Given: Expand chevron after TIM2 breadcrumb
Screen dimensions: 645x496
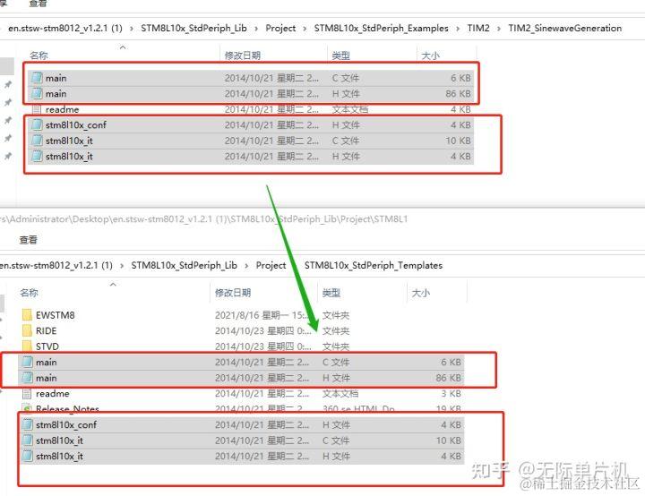Looking at the screenshot, I should coord(499,29).
